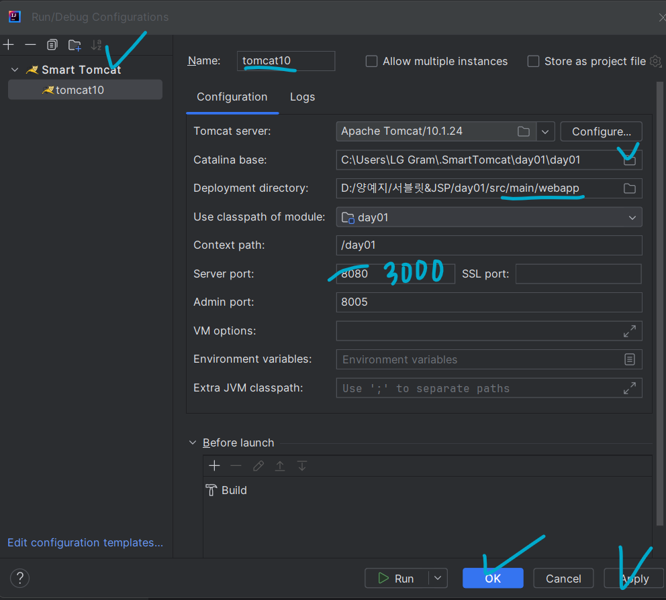Copy the selected configuration
666x600 pixels.
(x=52, y=44)
